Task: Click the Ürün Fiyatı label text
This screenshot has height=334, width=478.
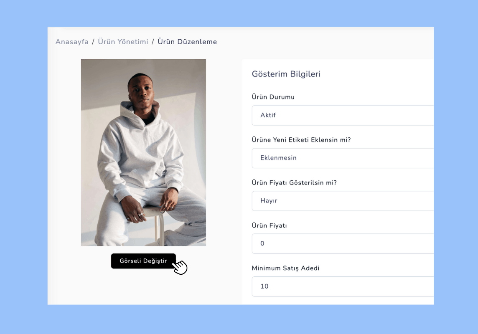Action: point(269,225)
